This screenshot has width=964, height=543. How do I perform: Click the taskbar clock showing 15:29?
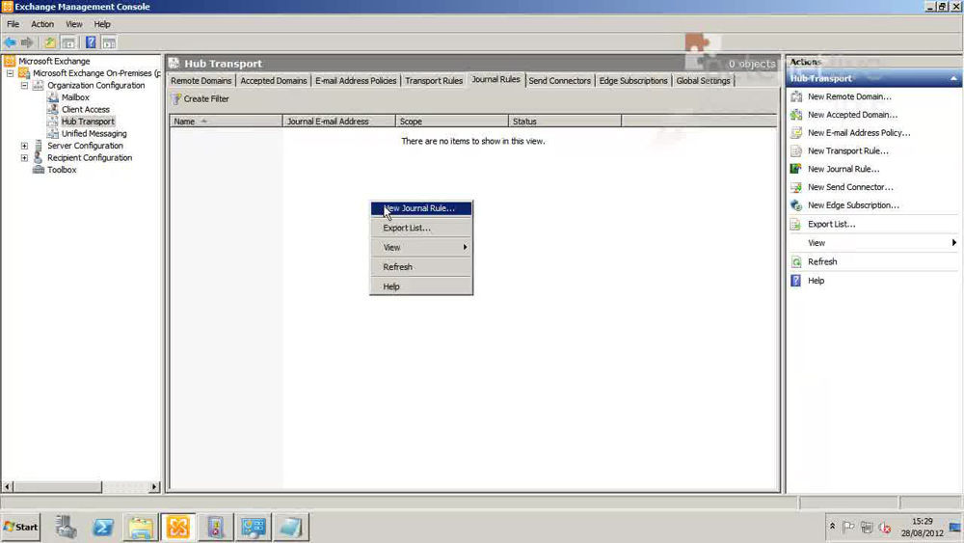tap(923, 521)
